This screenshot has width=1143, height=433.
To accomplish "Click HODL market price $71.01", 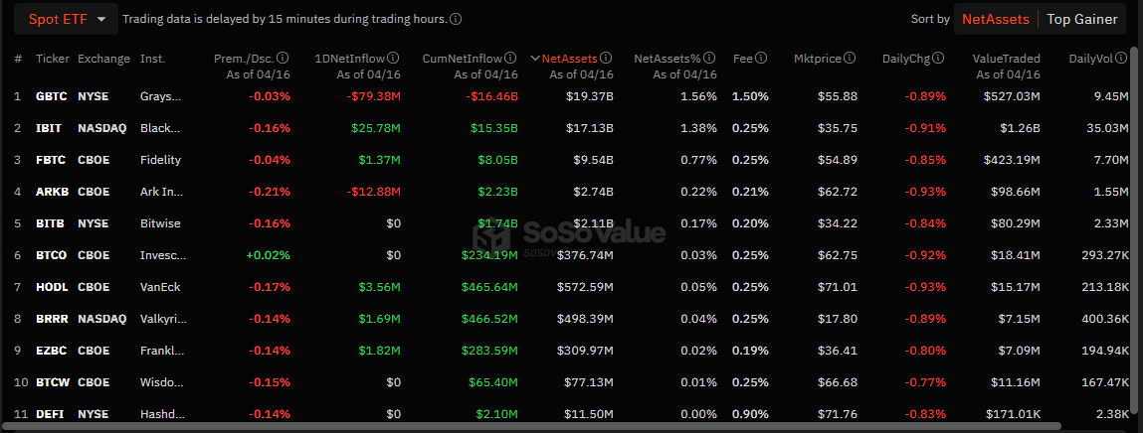I will [838, 287].
